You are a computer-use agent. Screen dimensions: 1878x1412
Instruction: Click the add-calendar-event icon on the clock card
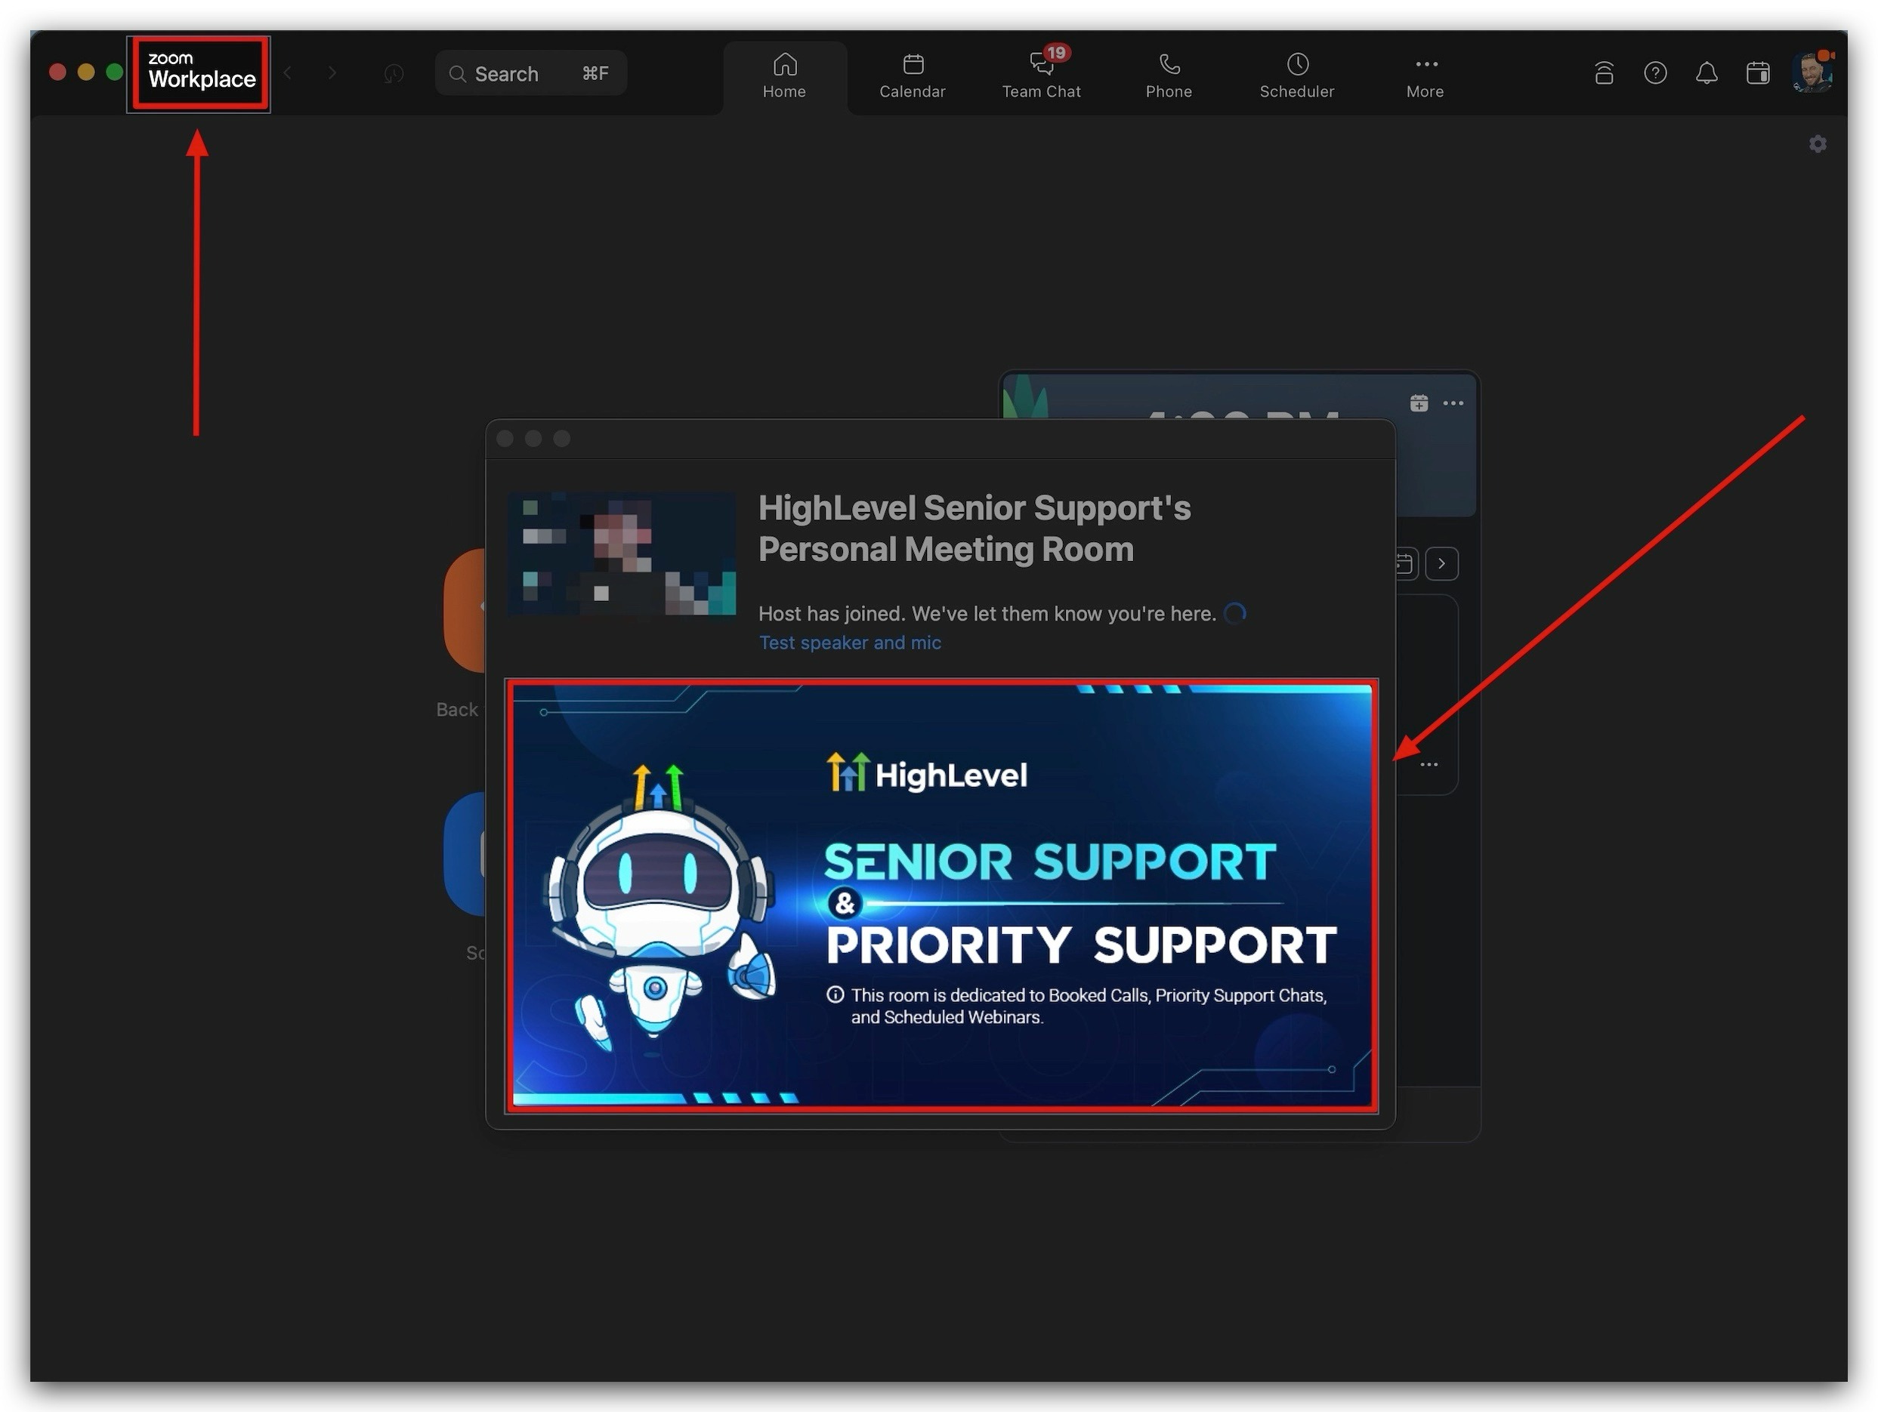tap(1419, 403)
